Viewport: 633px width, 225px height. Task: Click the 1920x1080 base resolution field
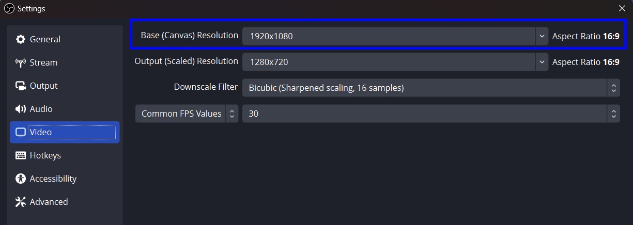388,36
